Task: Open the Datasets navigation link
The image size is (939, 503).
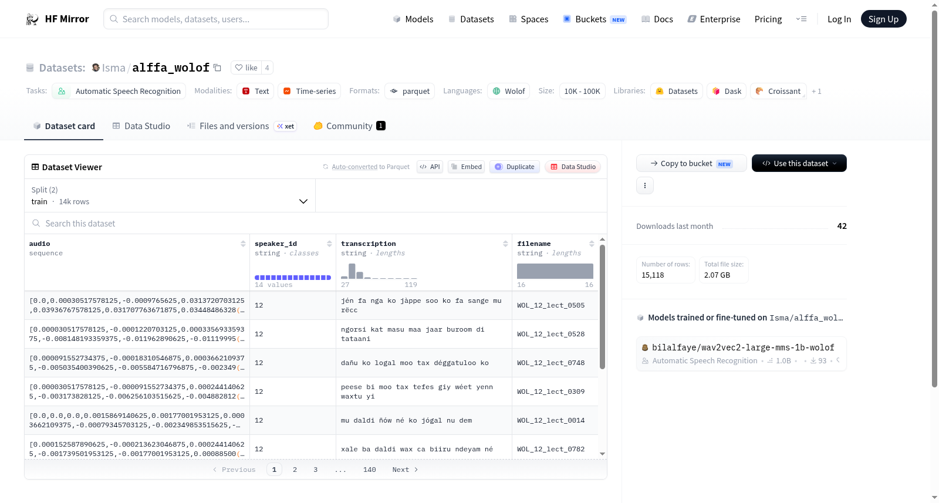Action: point(471,19)
